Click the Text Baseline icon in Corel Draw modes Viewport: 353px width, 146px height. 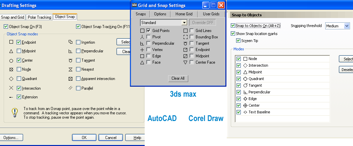point(245,112)
